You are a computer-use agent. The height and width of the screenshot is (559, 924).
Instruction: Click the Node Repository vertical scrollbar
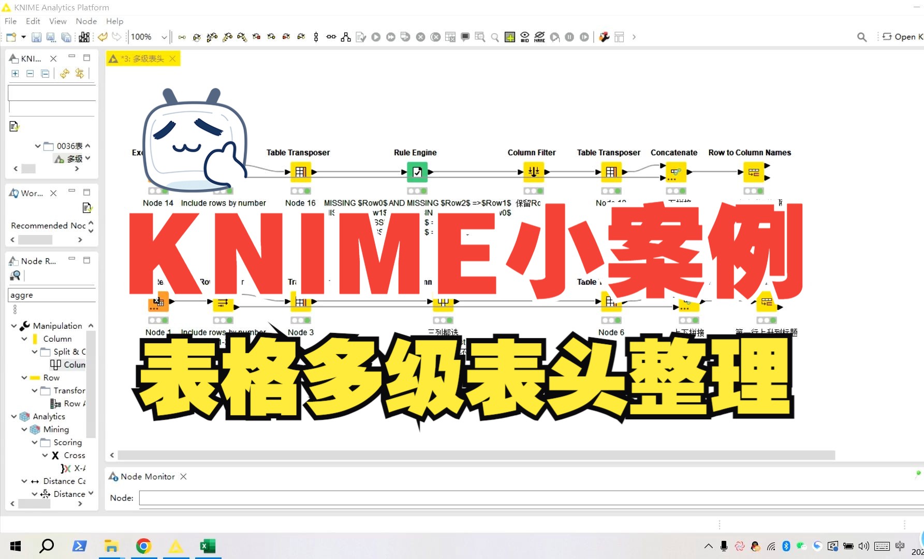coord(91,385)
